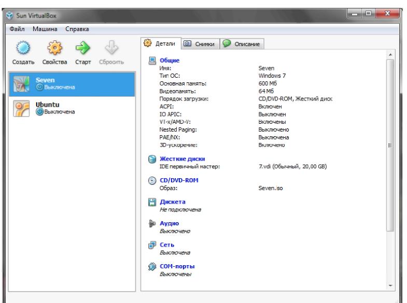Image resolution: width=407 pixels, height=303 pixels.
Task: Click the Аудио speaker icon
Action: click(152, 223)
